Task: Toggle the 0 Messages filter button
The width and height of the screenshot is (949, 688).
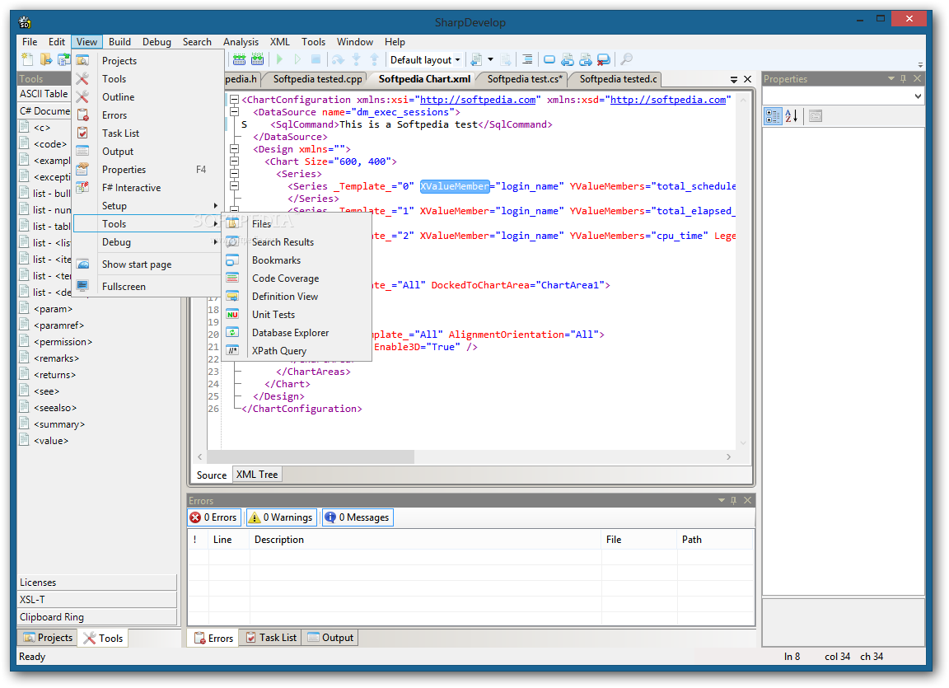Action: click(358, 517)
